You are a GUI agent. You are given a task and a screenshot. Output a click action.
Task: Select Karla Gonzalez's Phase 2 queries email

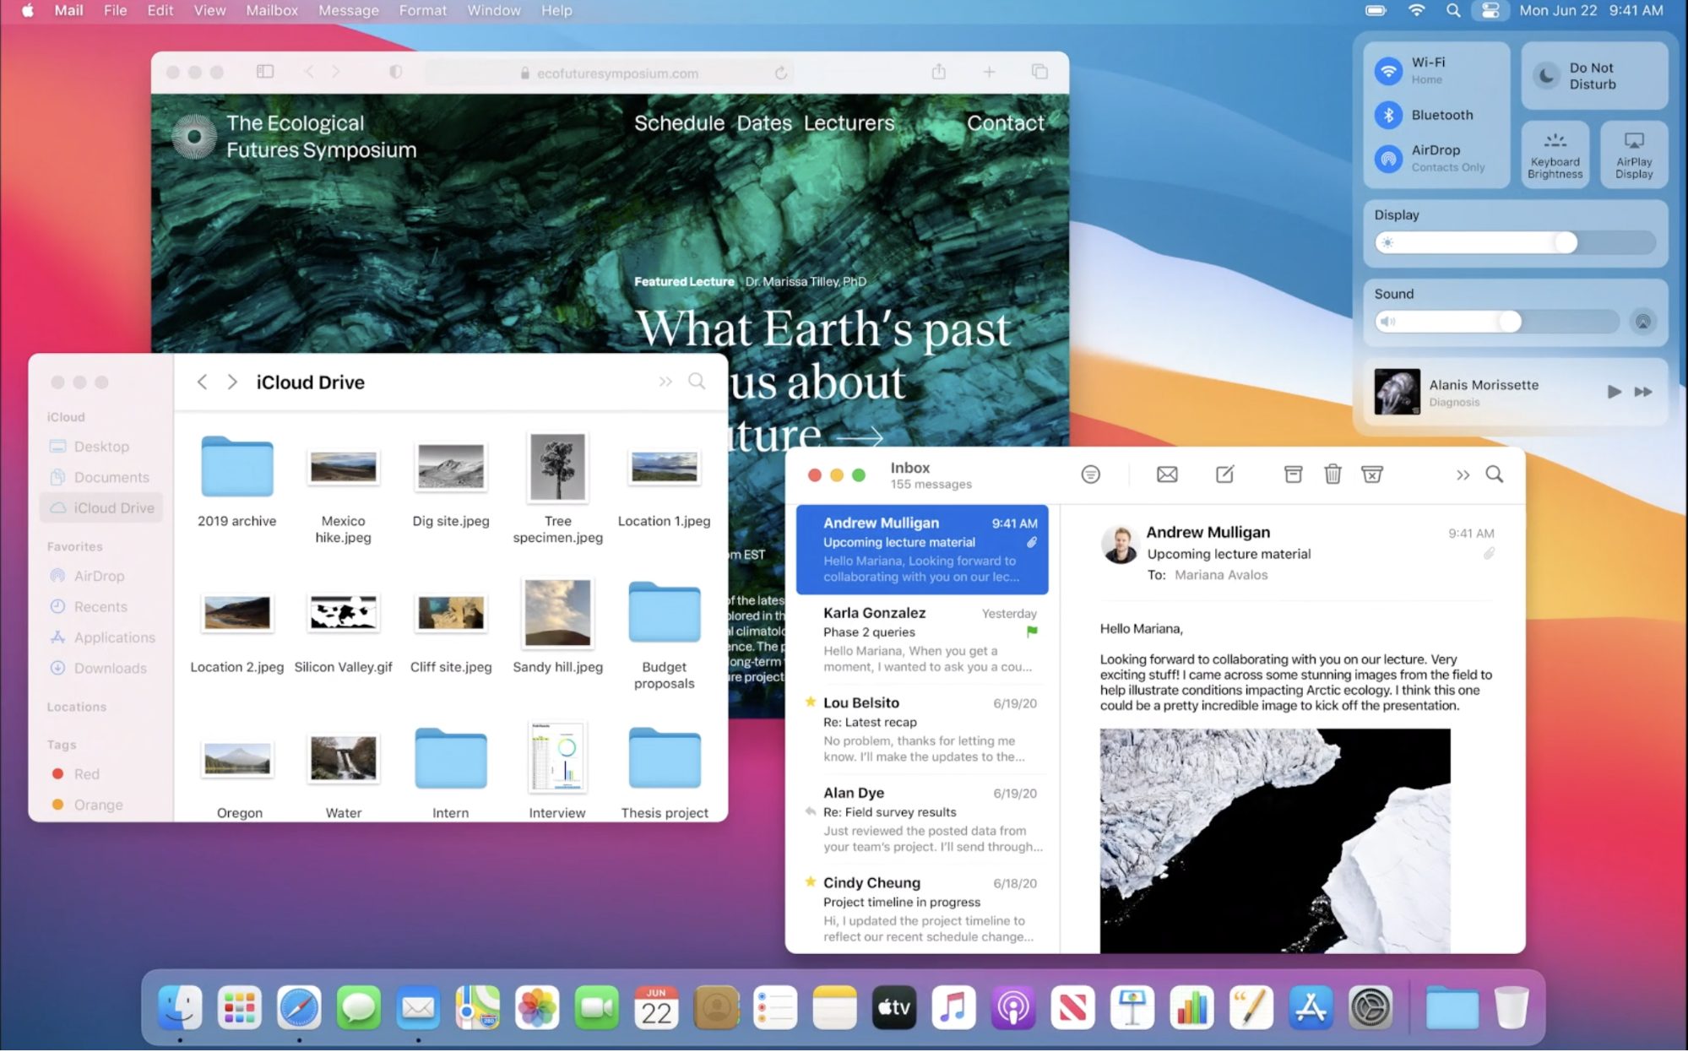[x=922, y=639]
